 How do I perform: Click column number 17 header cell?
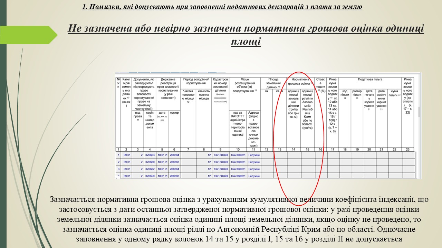(333, 149)
